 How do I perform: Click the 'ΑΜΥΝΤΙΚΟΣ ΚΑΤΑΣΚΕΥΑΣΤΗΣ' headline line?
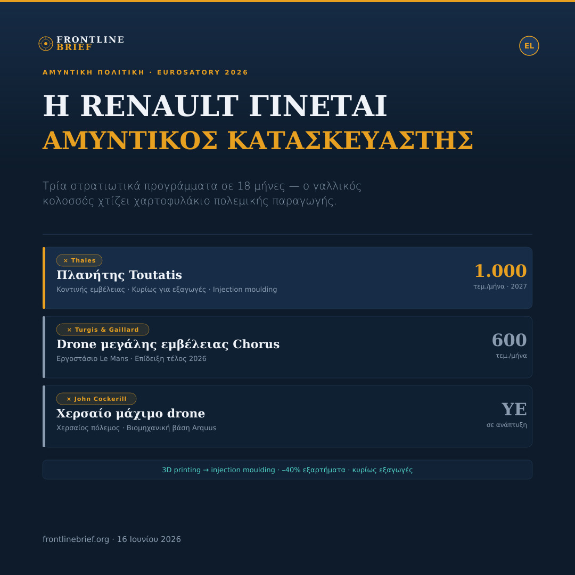[258, 141]
